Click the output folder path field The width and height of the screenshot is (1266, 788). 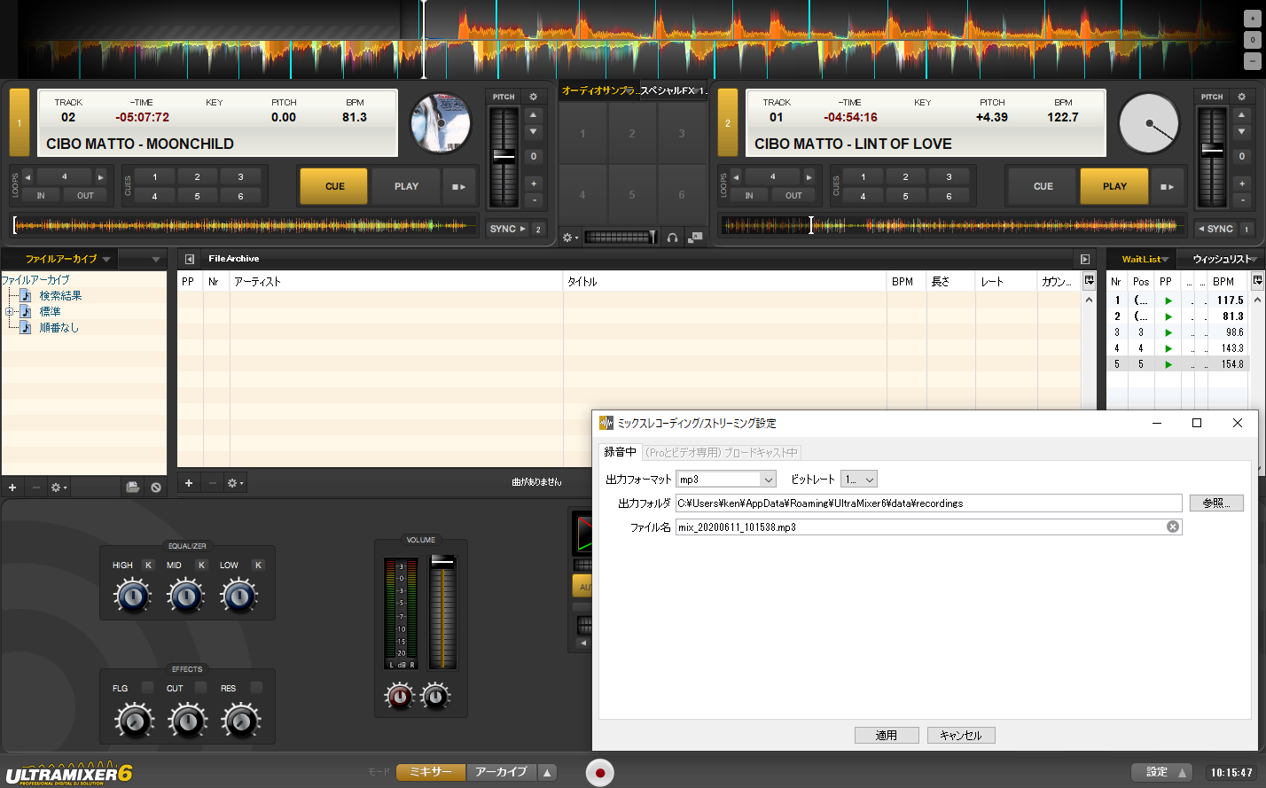point(928,503)
